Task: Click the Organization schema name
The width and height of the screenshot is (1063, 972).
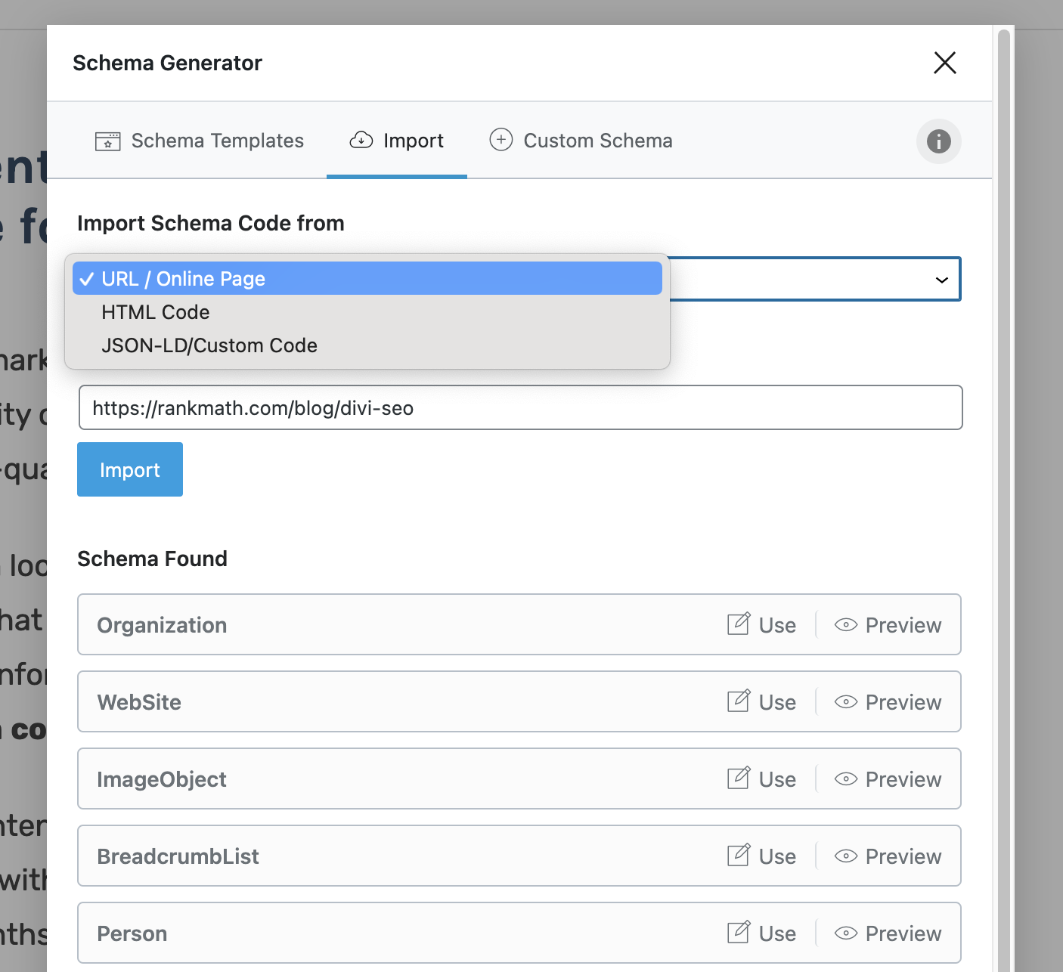Action: coord(162,625)
